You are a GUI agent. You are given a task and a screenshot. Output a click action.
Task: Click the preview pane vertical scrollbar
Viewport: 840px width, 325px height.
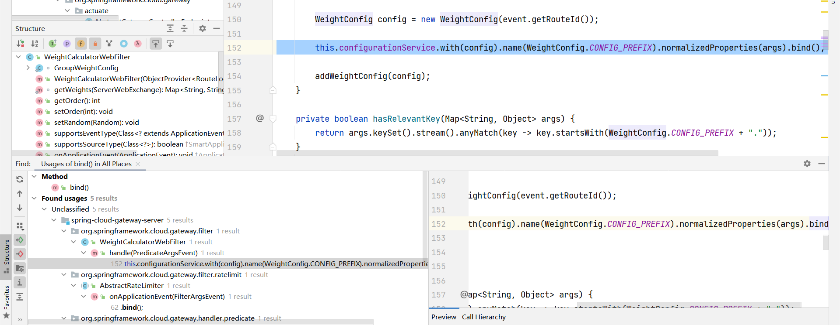[x=825, y=243]
